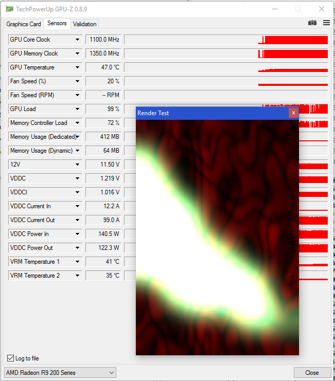Click the Fan Speed (%) history graph
This screenshot has height=381, width=335.
point(226,81)
